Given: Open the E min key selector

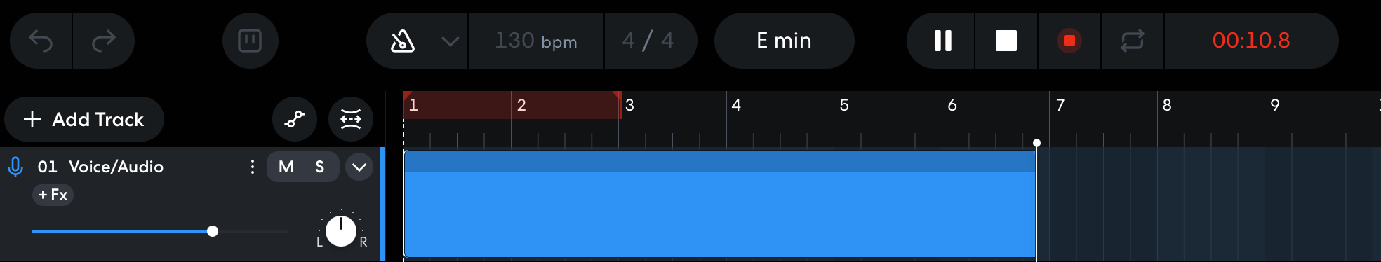Looking at the screenshot, I should (x=785, y=41).
